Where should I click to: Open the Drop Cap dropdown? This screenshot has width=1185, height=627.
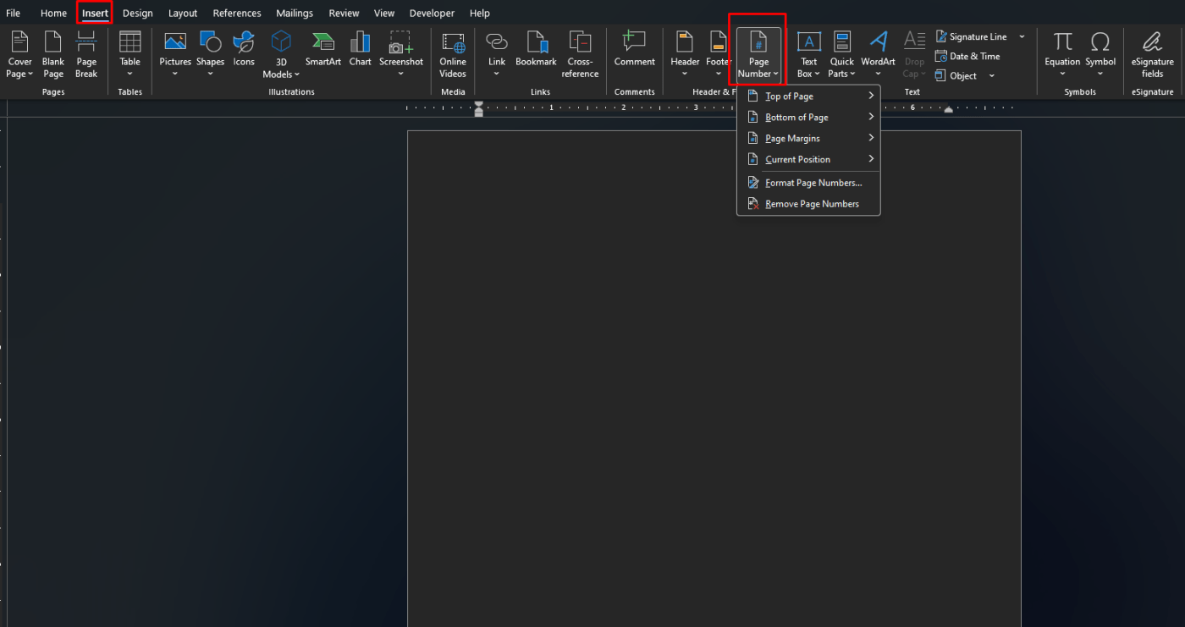914,56
